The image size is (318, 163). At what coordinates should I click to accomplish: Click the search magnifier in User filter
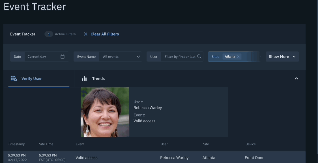(x=199, y=57)
